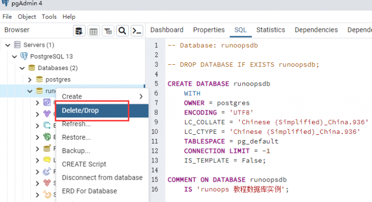Switch to the Dashboard tab
This screenshot has width=372, height=202.
167,30
